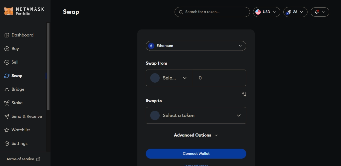This screenshot has height=166, width=341.
Task: Click the Connect Wallet button
Action: tap(196, 154)
